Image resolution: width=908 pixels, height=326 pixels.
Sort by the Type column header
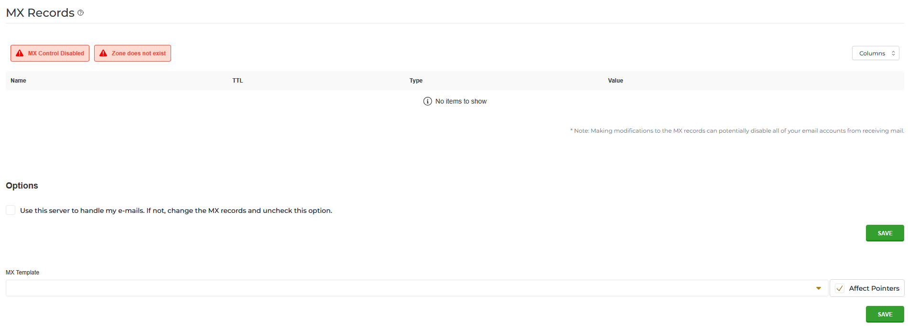[416, 81]
